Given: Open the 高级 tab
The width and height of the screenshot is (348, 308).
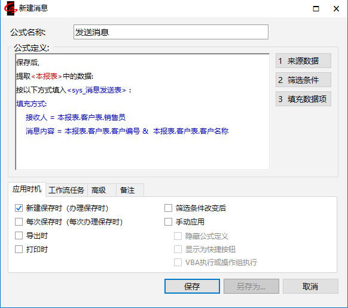Looking at the screenshot, I should [x=102, y=190].
